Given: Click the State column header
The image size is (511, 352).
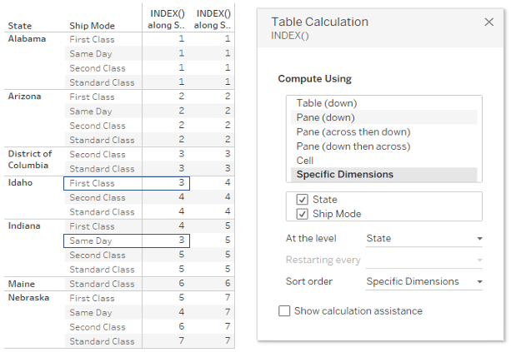Looking at the screenshot, I should click(x=20, y=26).
